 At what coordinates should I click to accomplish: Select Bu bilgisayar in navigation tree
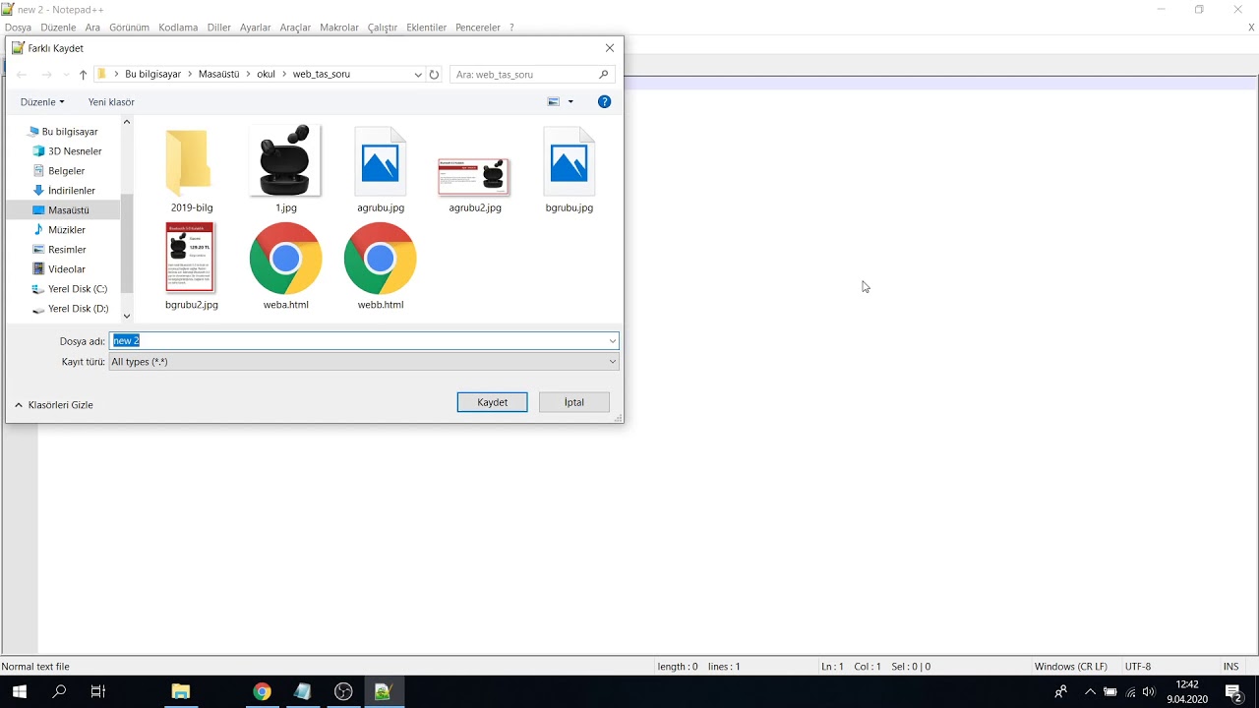[x=69, y=132]
